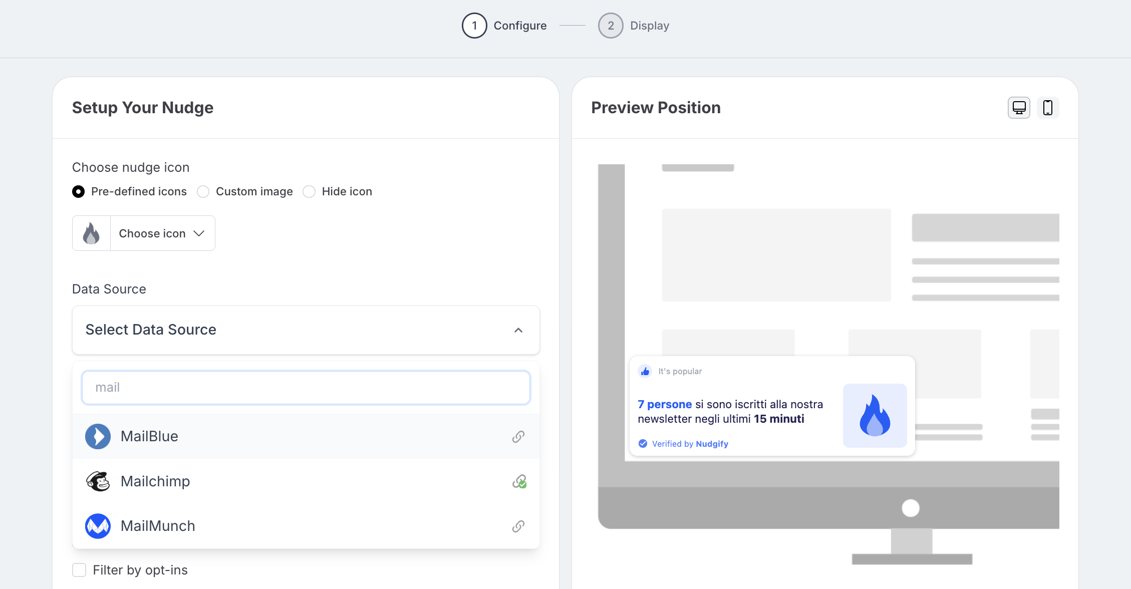Choose Mailchimp from data source list
Image resolution: width=1131 pixels, height=589 pixels.
tap(155, 481)
